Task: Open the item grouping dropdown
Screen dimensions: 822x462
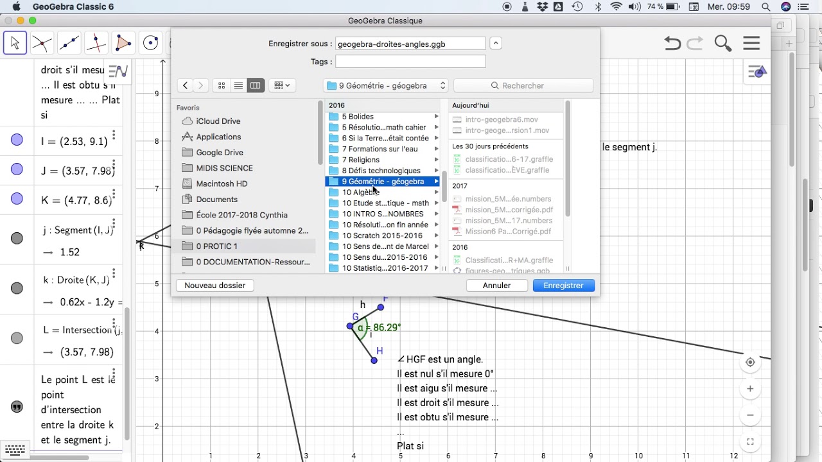Action: 282,85
